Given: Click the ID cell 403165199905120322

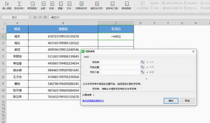Looking at the screenshot, I should (63, 43).
